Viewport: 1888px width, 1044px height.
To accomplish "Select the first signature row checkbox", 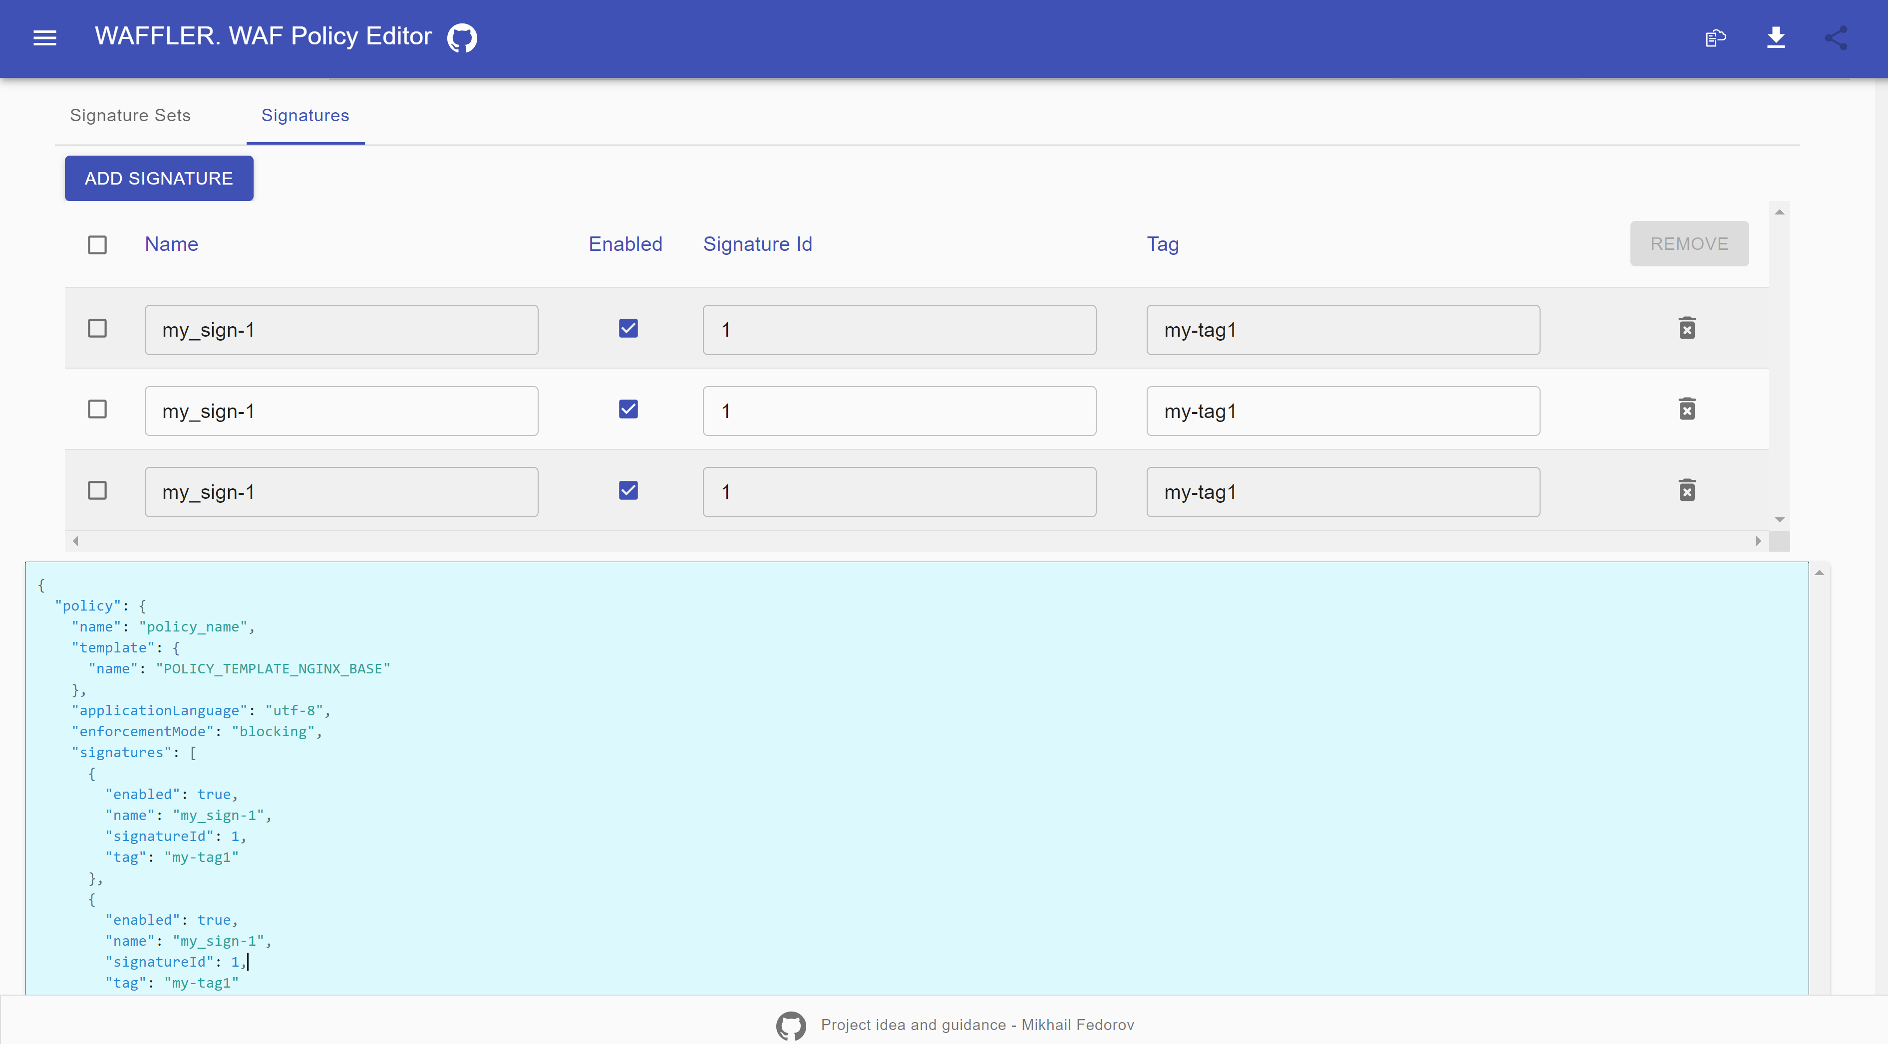I will click(x=97, y=328).
